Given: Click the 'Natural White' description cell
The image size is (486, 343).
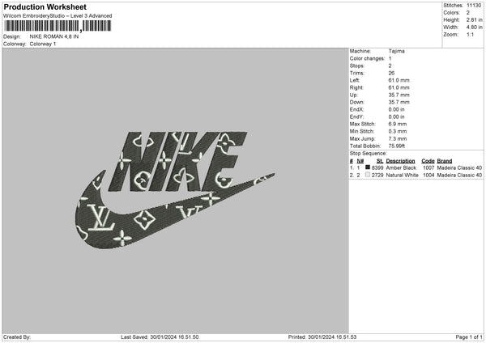Looking at the screenshot, I should point(402,176).
